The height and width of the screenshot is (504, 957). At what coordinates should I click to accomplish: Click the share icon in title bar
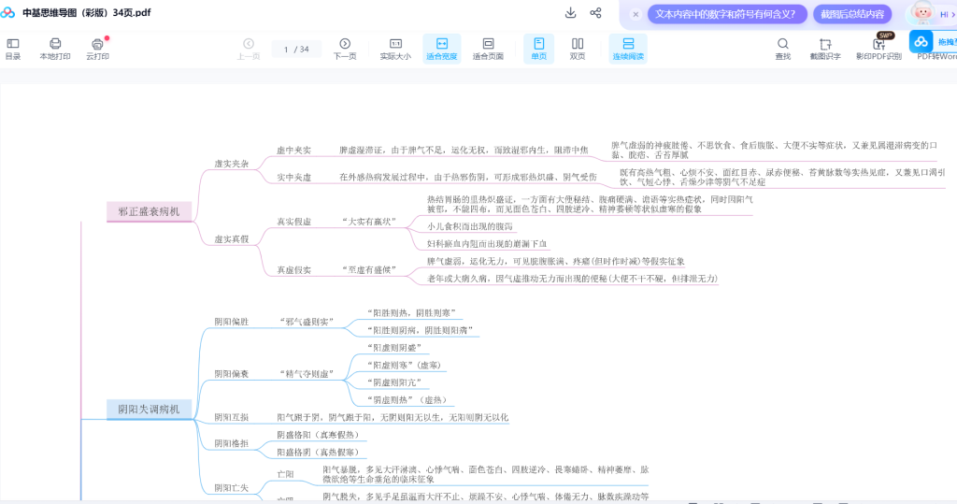tap(595, 13)
